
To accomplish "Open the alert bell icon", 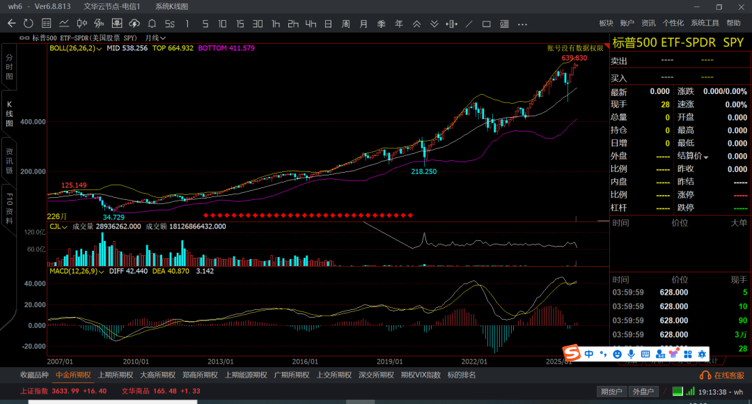I will point(152,24).
